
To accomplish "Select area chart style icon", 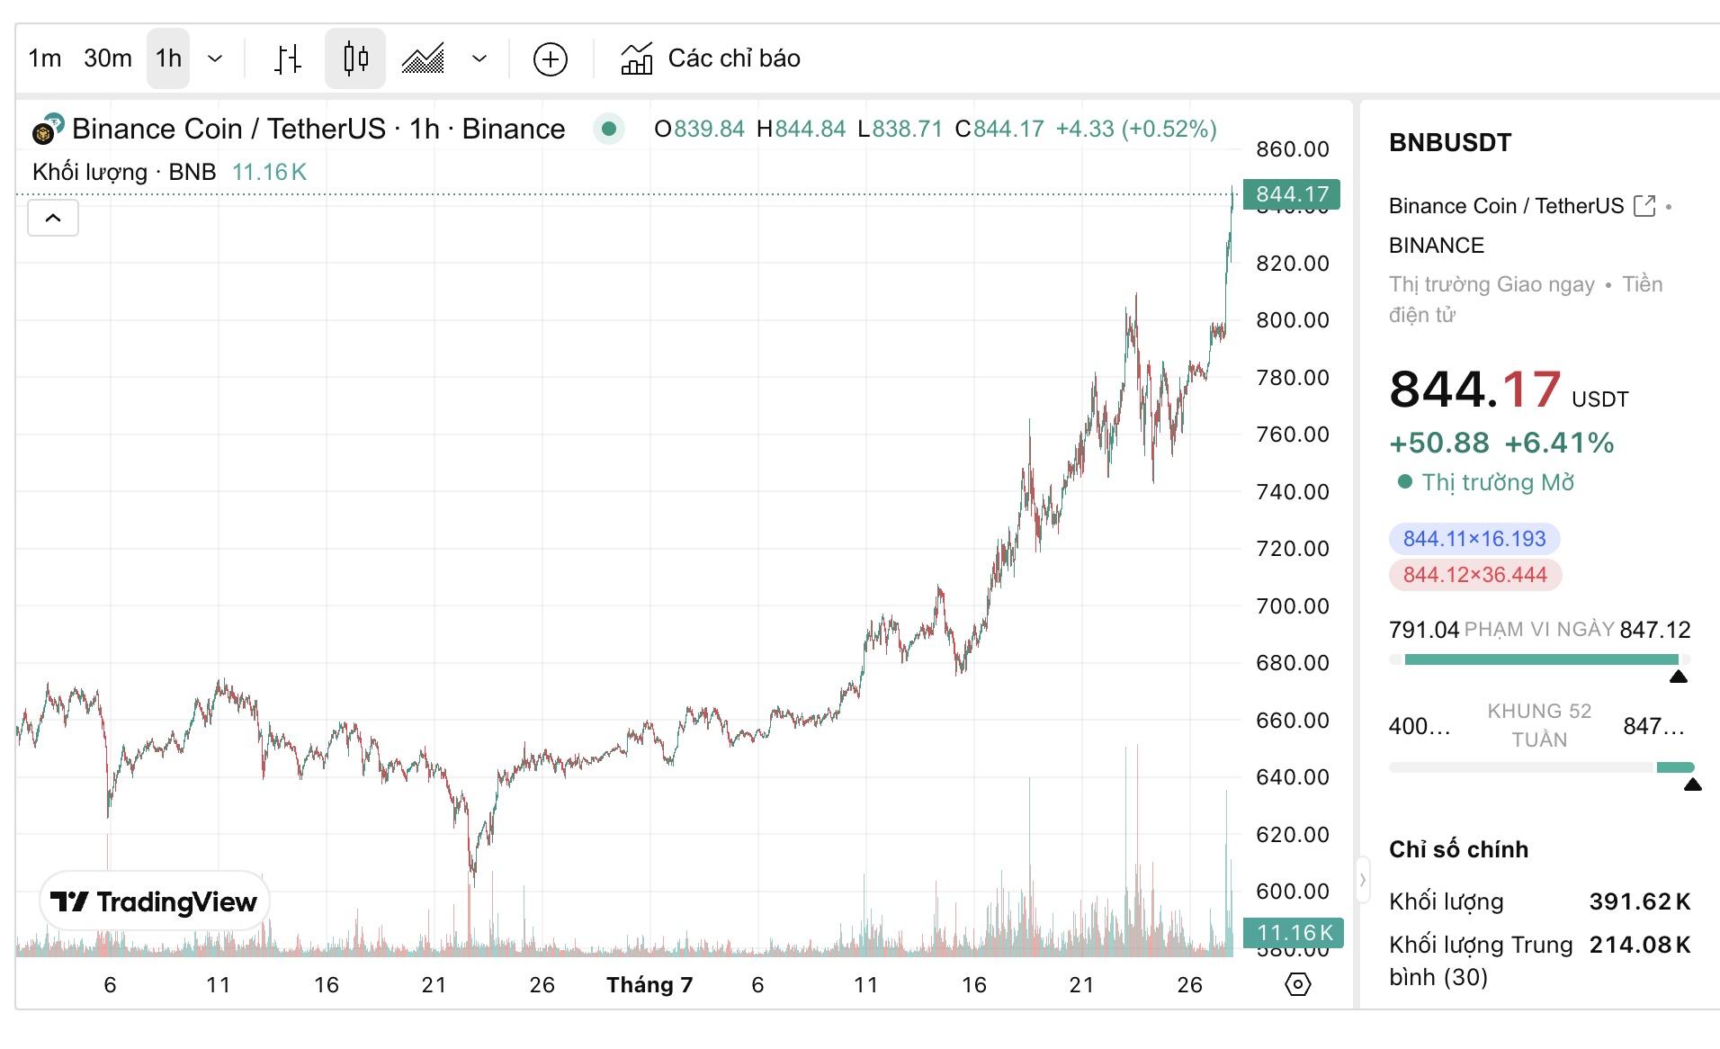I will [423, 58].
